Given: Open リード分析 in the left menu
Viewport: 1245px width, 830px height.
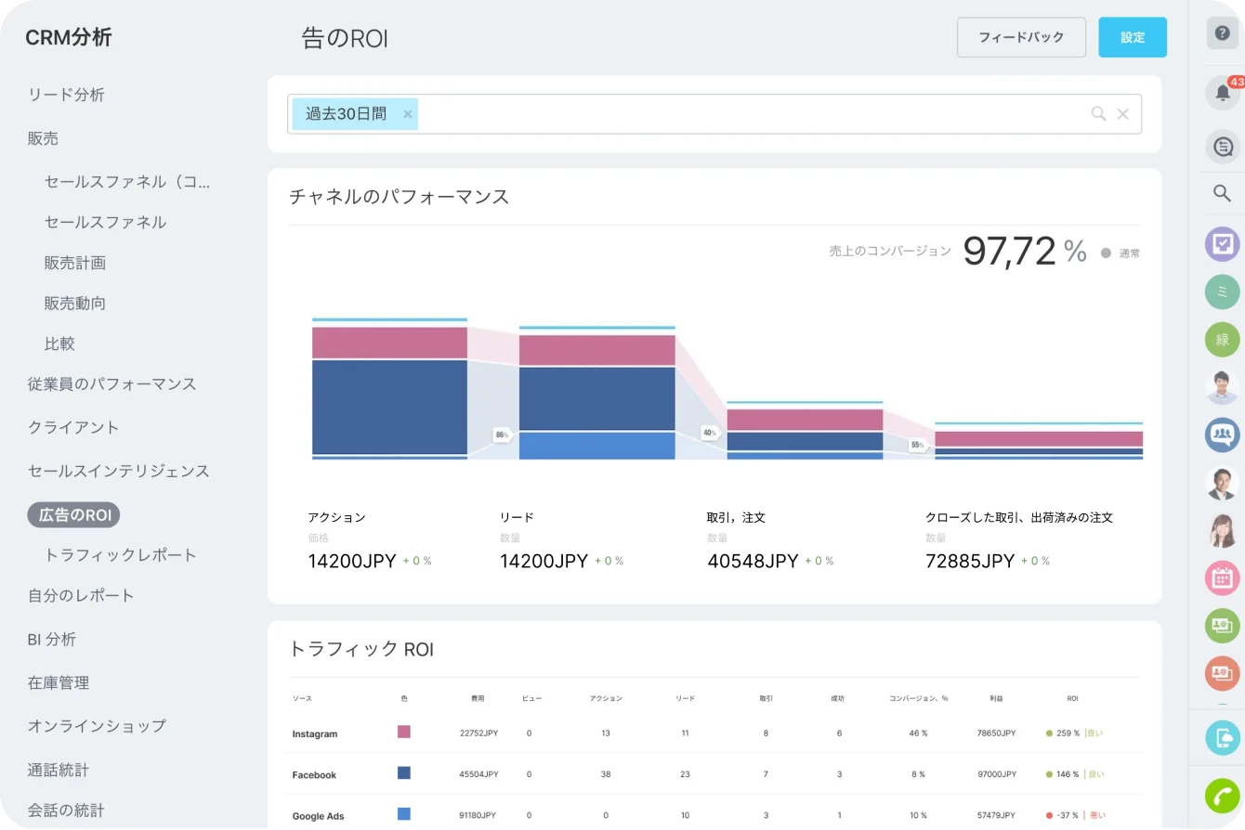Looking at the screenshot, I should (x=66, y=95).
